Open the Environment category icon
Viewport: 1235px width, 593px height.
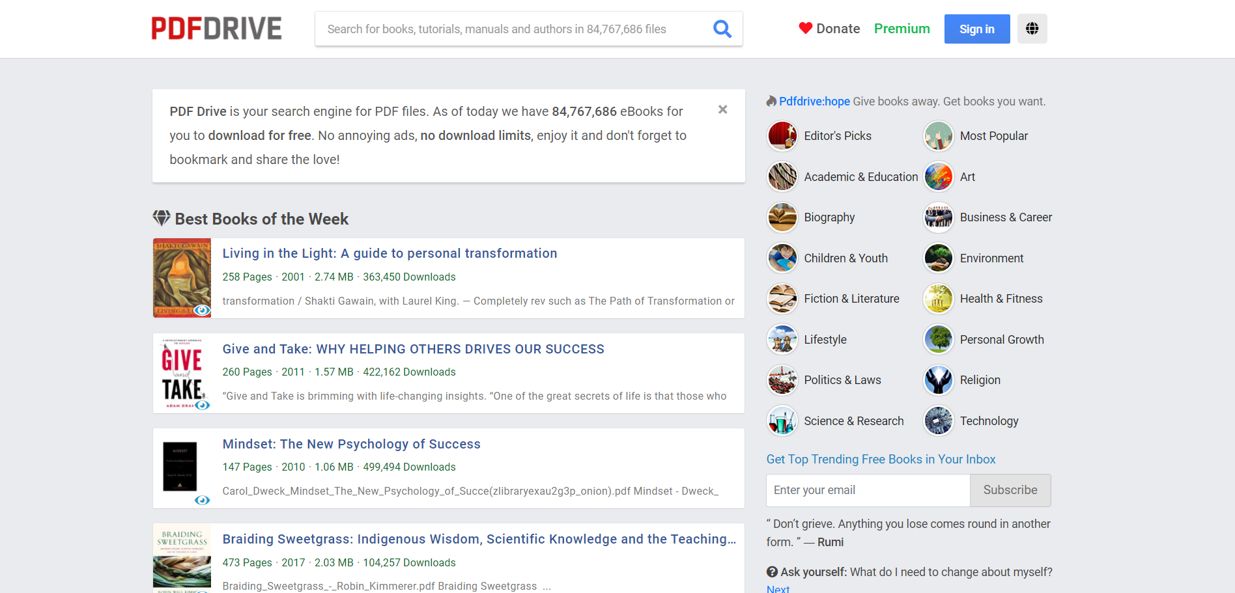[938, 258]
